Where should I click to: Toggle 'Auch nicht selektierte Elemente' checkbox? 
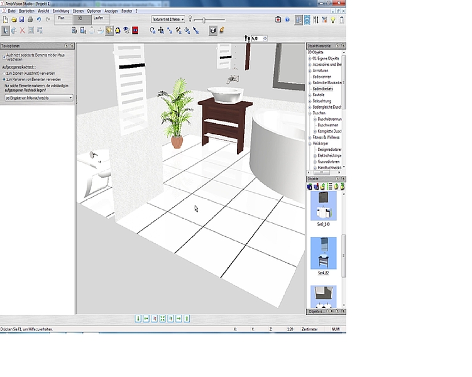[x=4, y=56]
